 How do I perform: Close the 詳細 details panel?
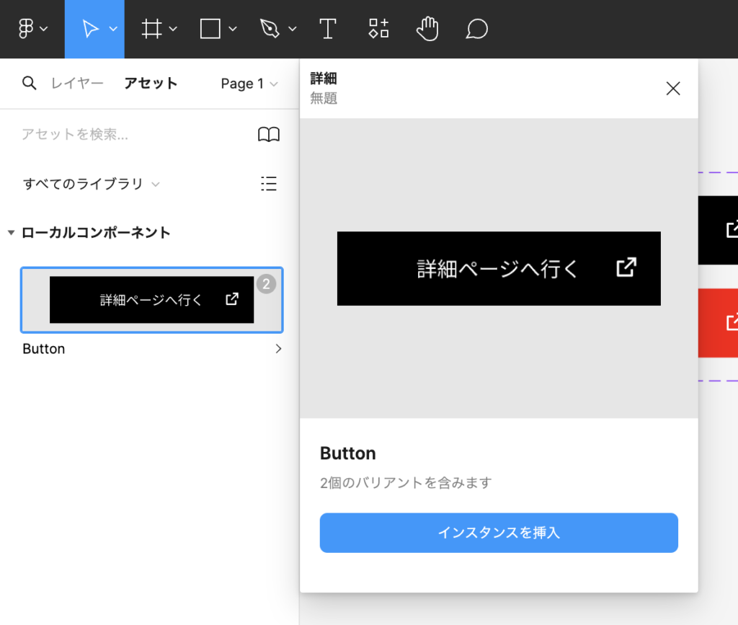pyautogui.click(x=672, y=89)
